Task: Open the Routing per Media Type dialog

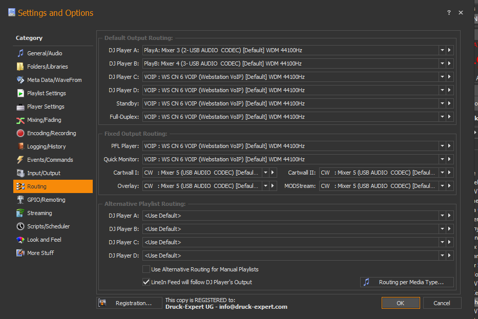Action: tap(408, 282)
